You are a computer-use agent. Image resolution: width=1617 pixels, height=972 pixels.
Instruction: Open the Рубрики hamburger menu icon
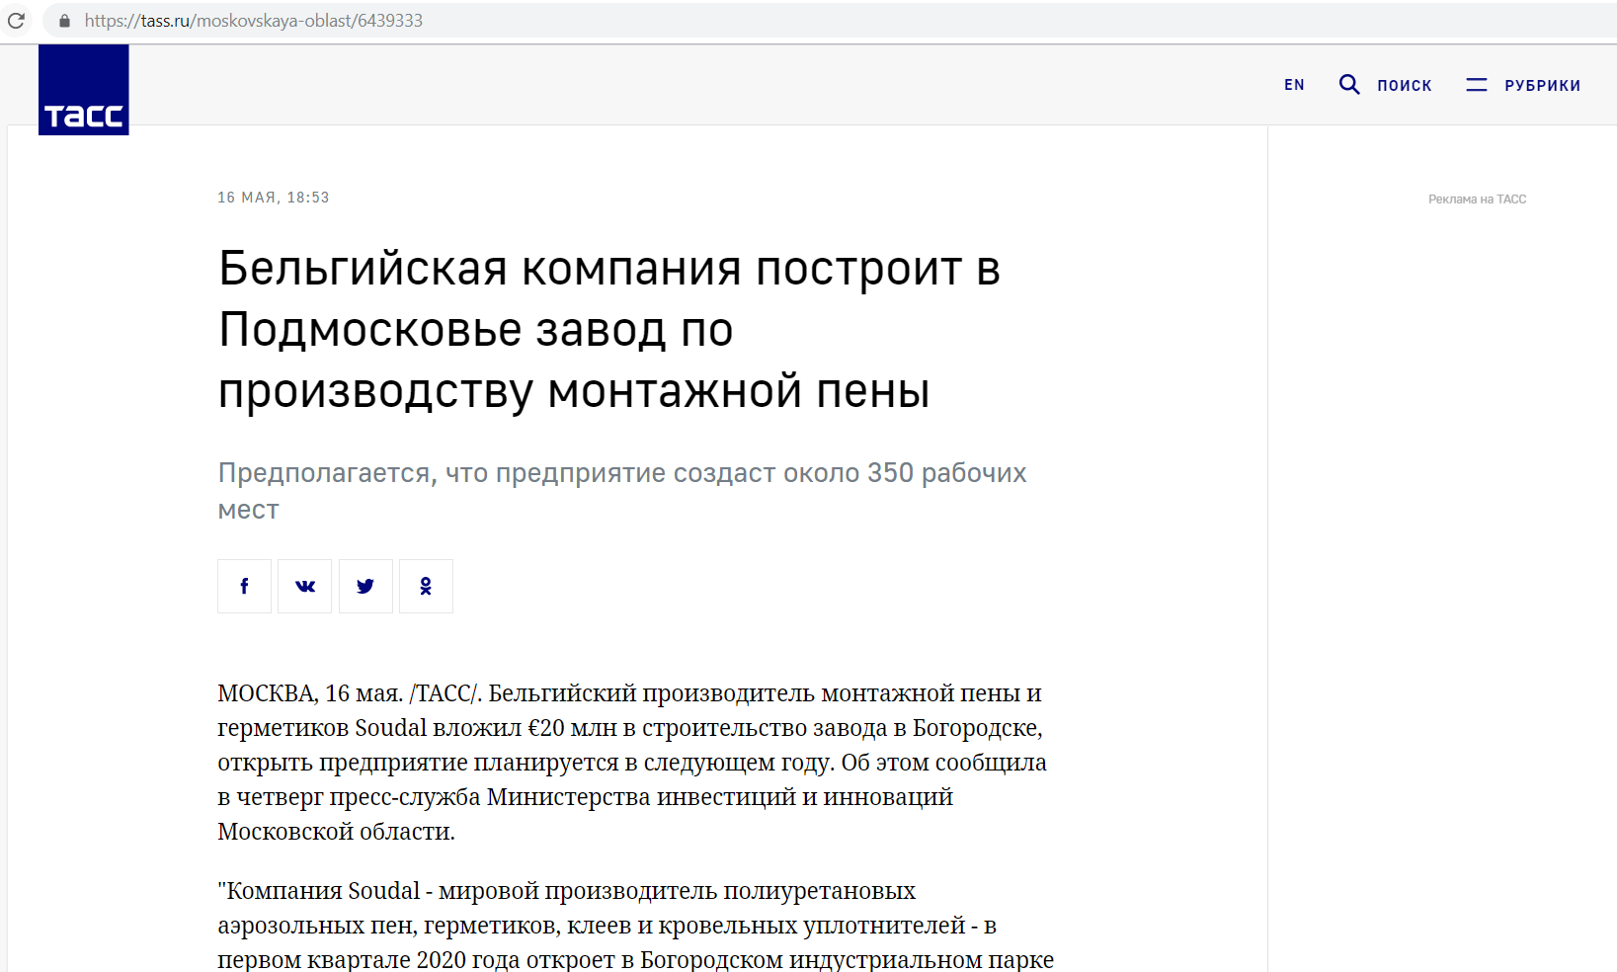pyautogui.click(x=1477, y=85)
